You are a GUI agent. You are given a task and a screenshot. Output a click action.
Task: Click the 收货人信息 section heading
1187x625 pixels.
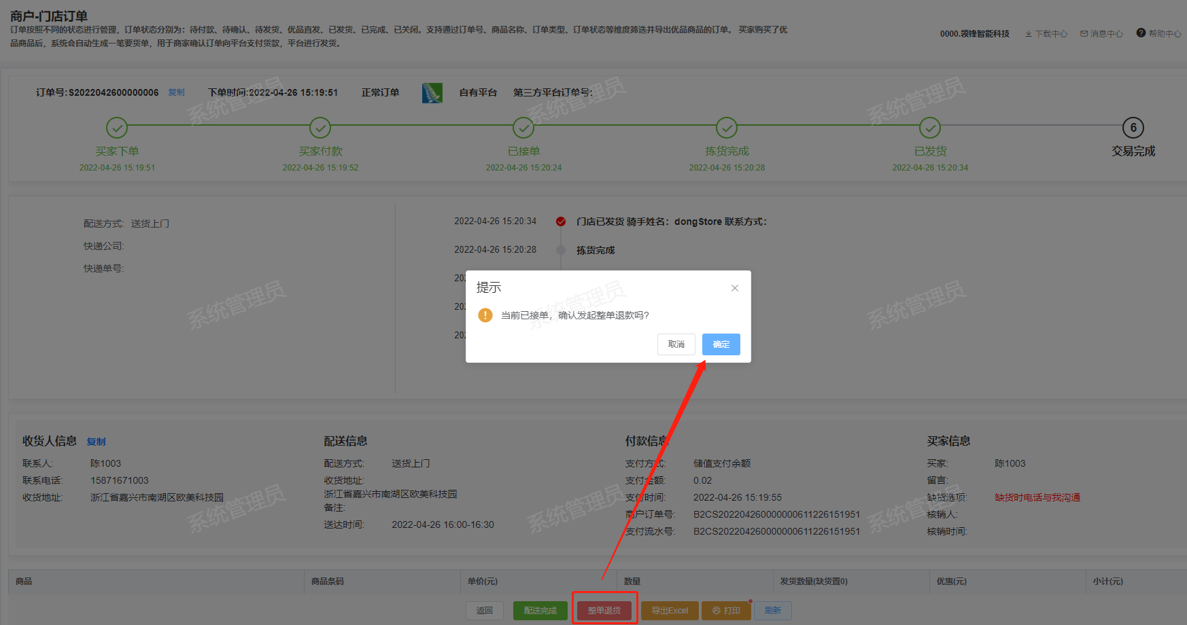(x=50, y=441)
